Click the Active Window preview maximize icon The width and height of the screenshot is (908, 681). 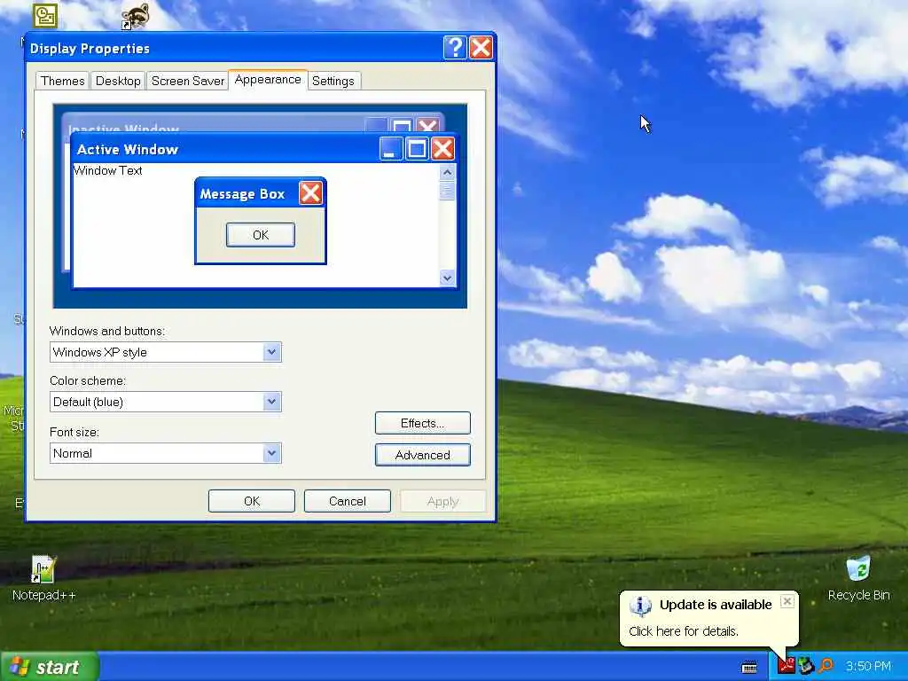tap(417, 149)
